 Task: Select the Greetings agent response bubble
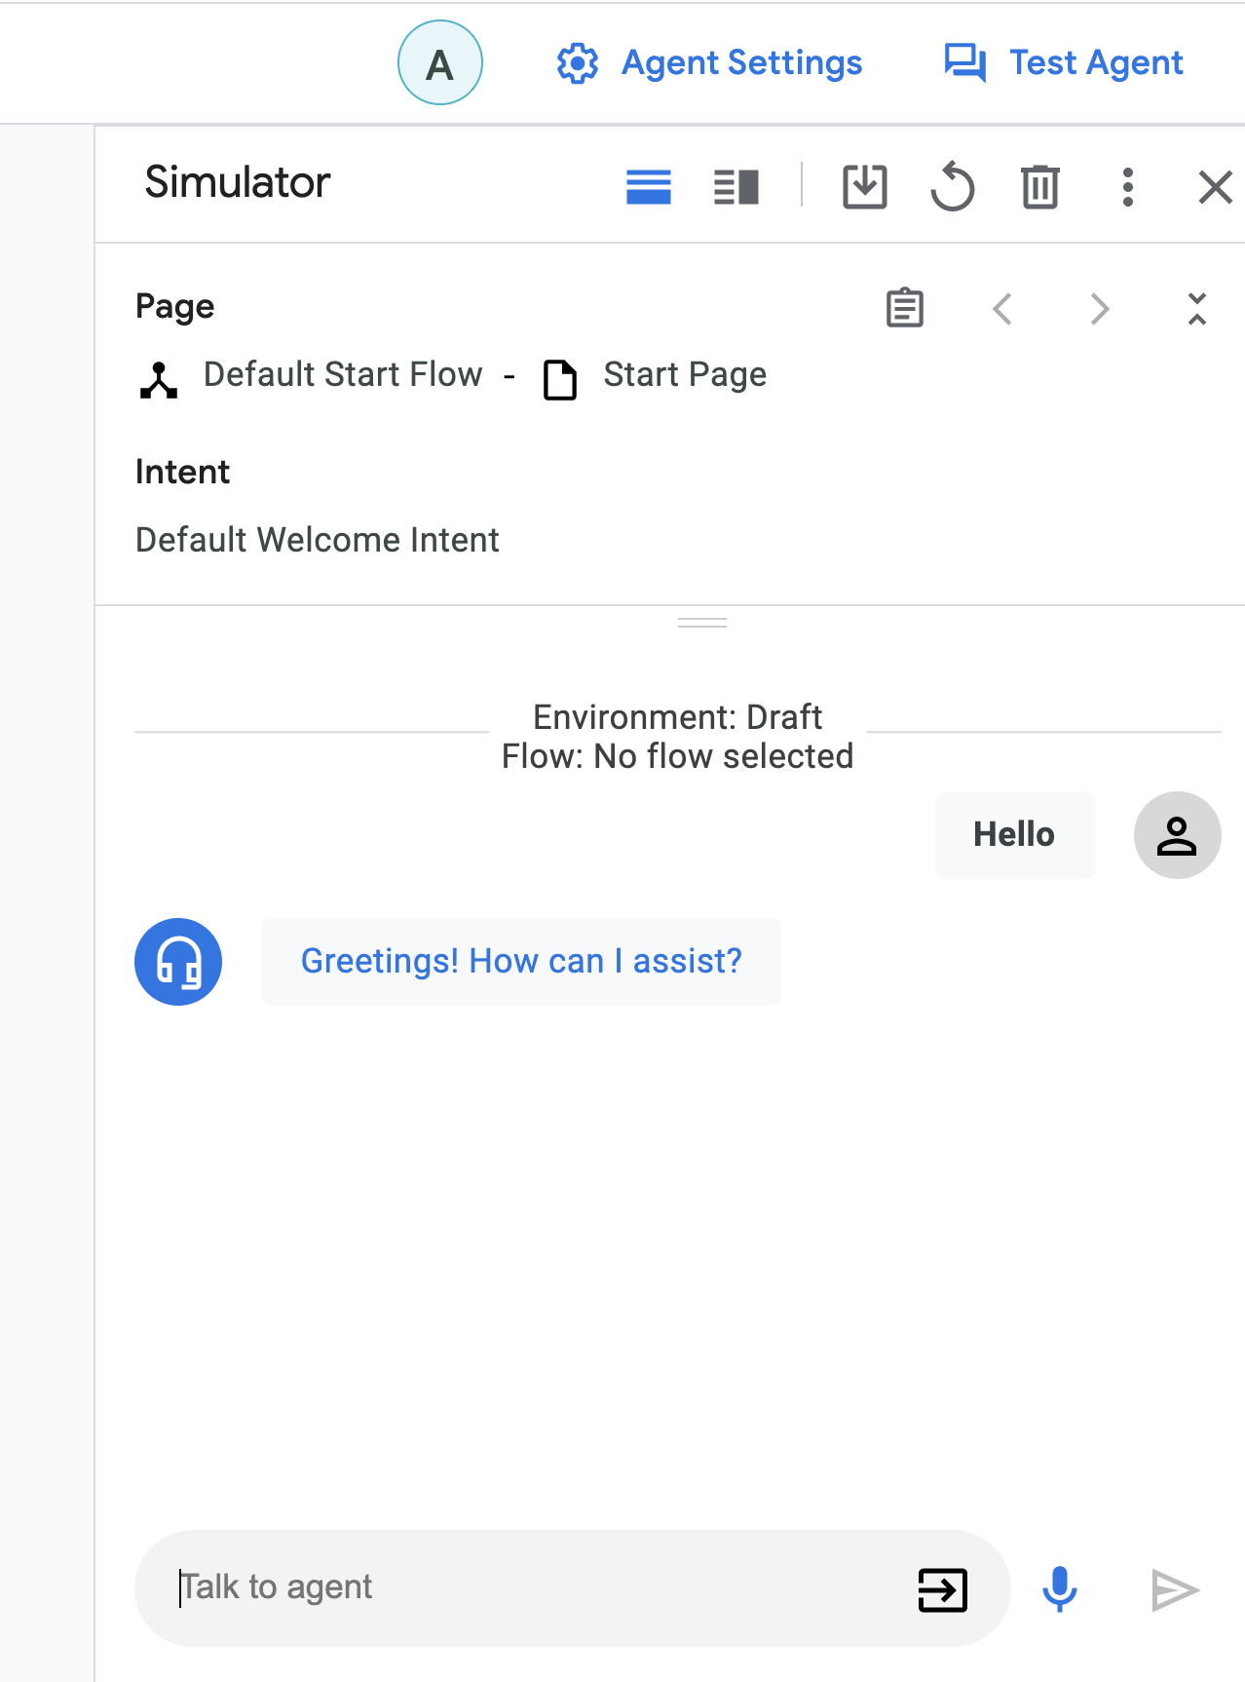[x=521, y=962]
